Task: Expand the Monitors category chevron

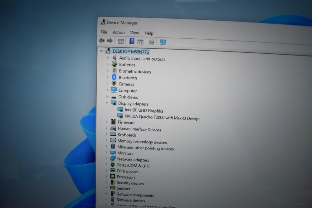Action: click(x=106, y=152)
